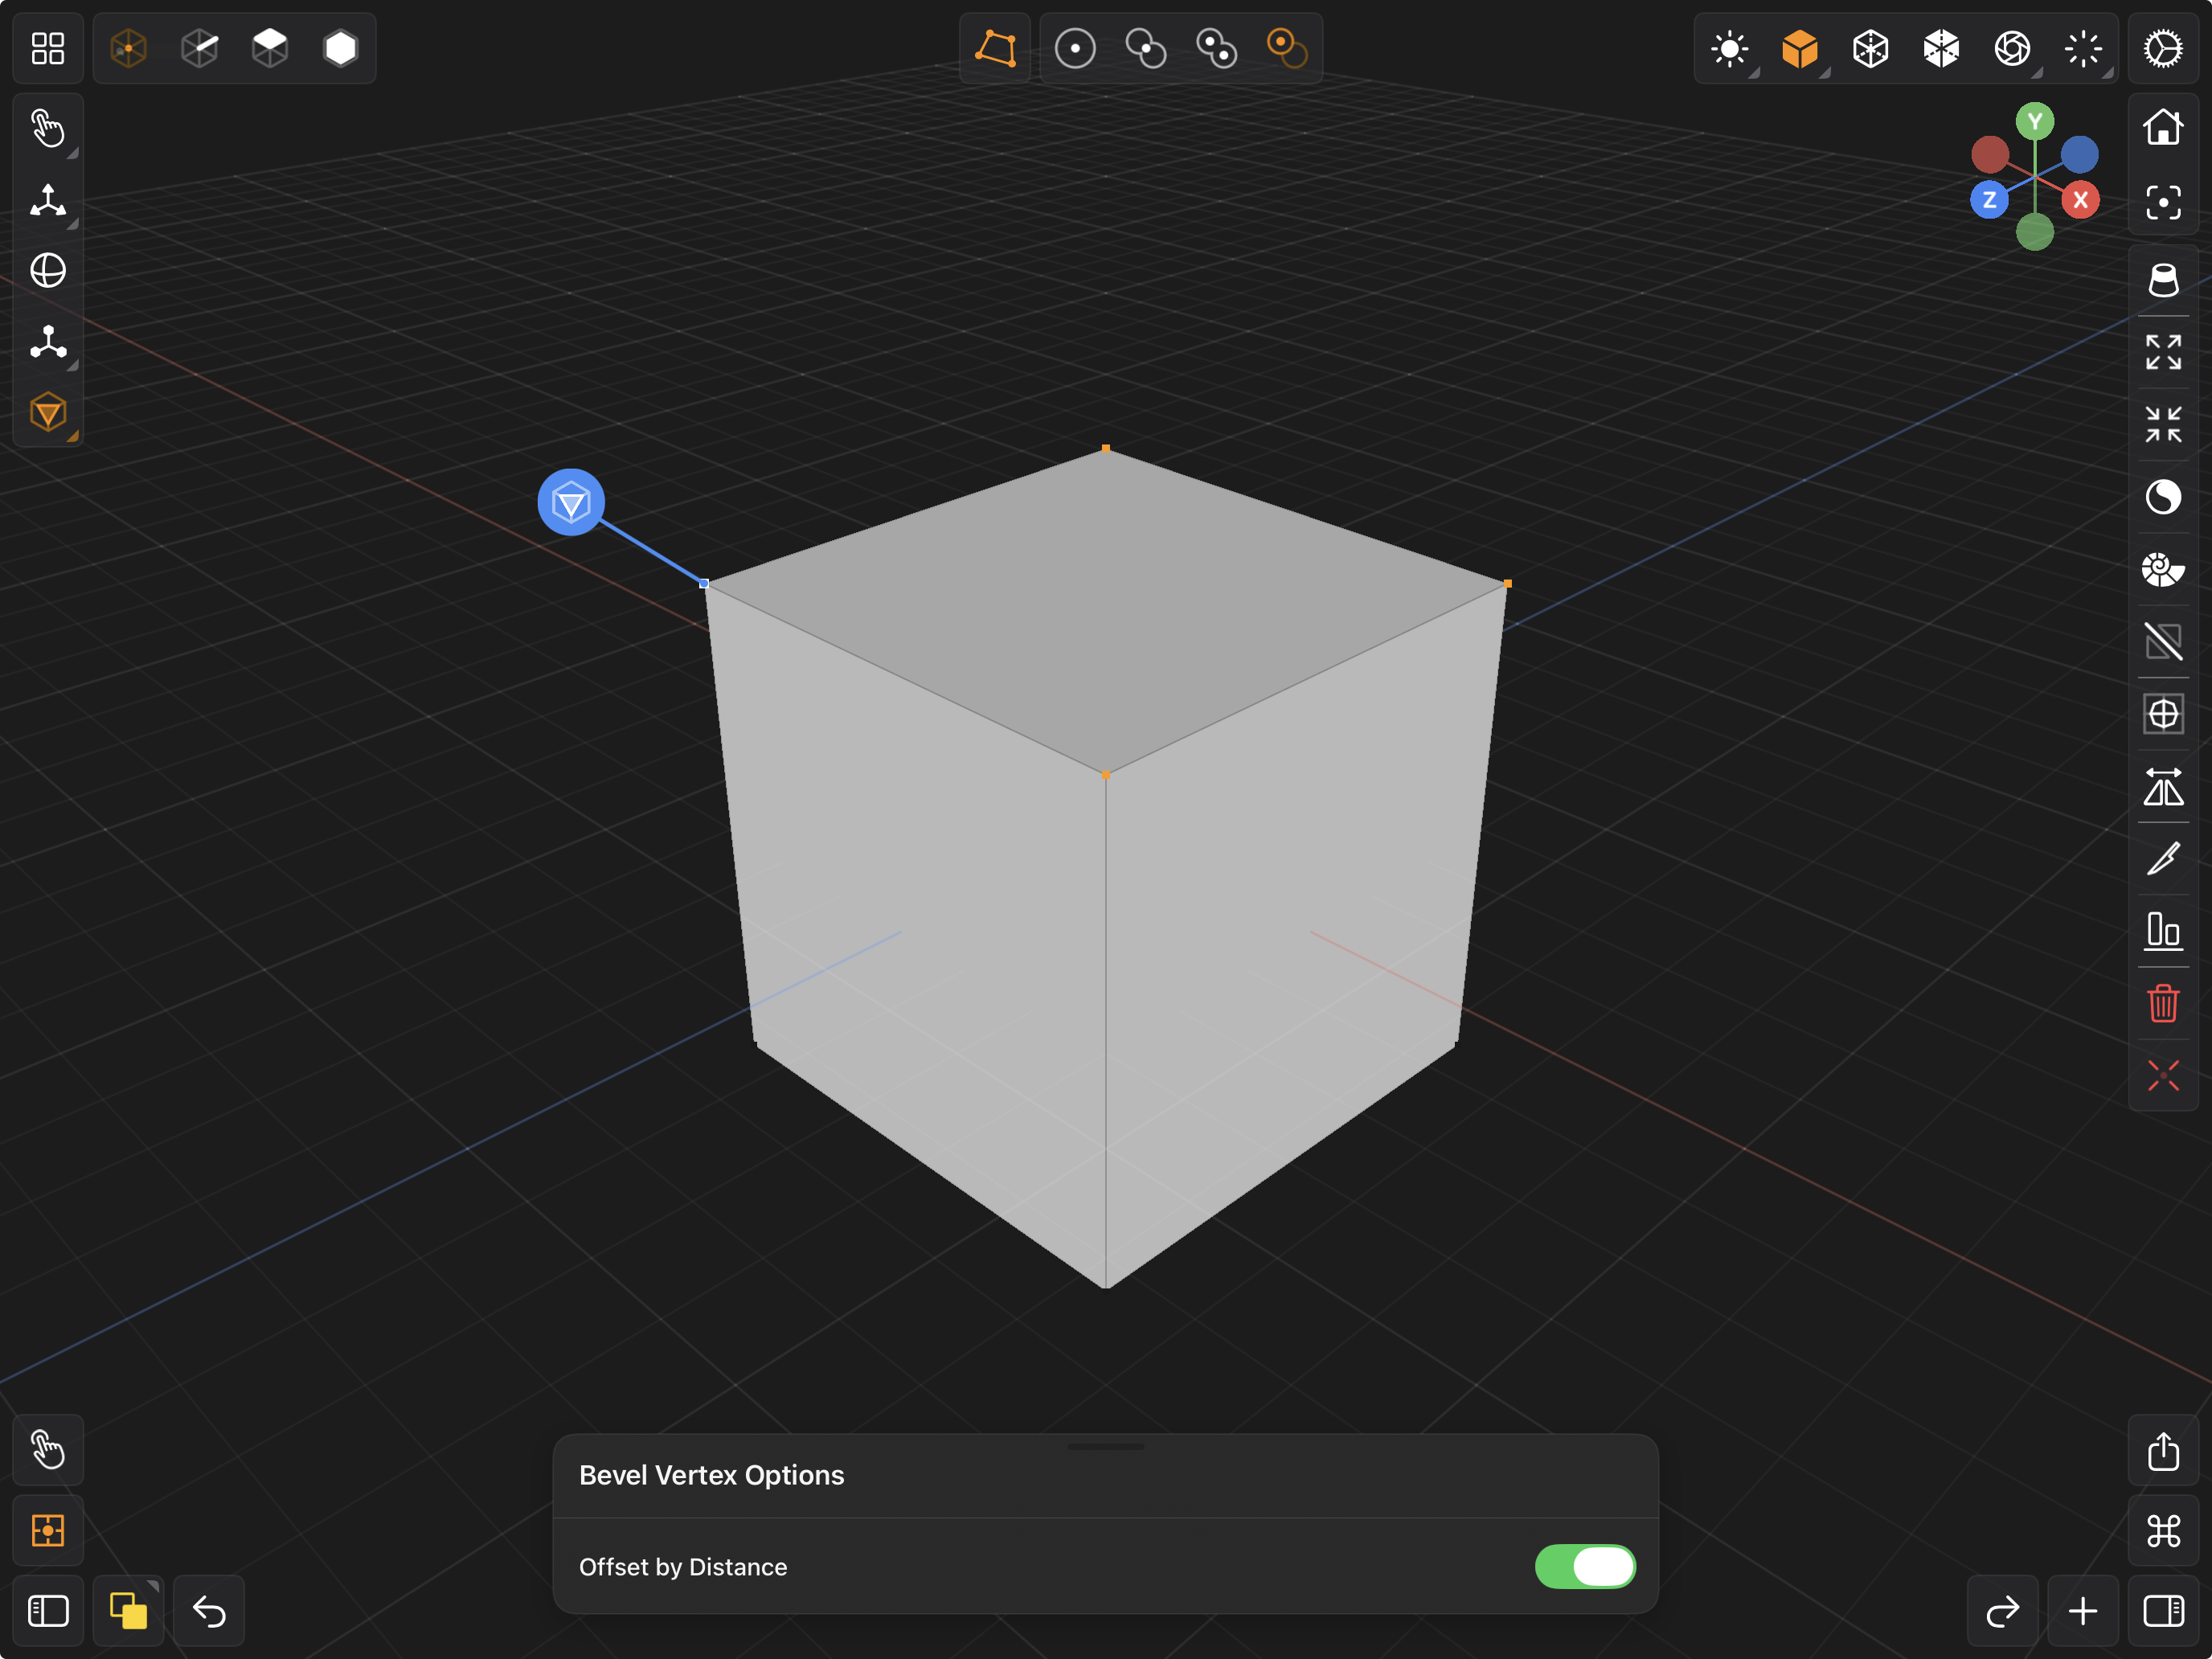Image resolution: width=2212 pixels, height=1659 pixels.
Task: Click the share export icon
Action: click(x=2163, y=1451)
